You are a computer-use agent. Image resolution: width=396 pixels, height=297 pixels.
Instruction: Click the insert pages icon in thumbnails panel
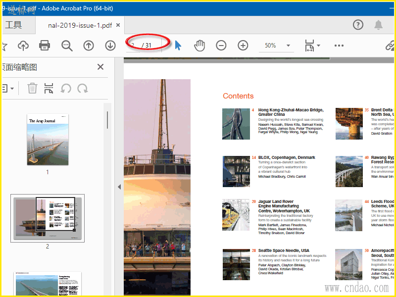[49, 89]
